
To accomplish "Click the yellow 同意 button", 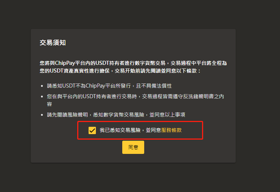I will tap(133, 147).
